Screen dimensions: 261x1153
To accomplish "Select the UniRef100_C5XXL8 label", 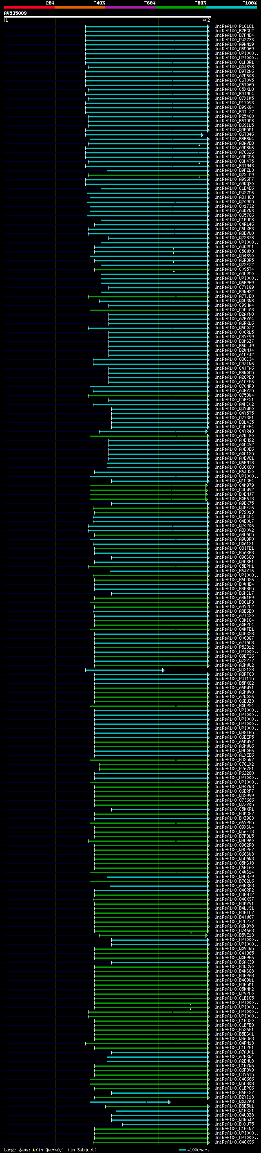I will tap(234, 89).
